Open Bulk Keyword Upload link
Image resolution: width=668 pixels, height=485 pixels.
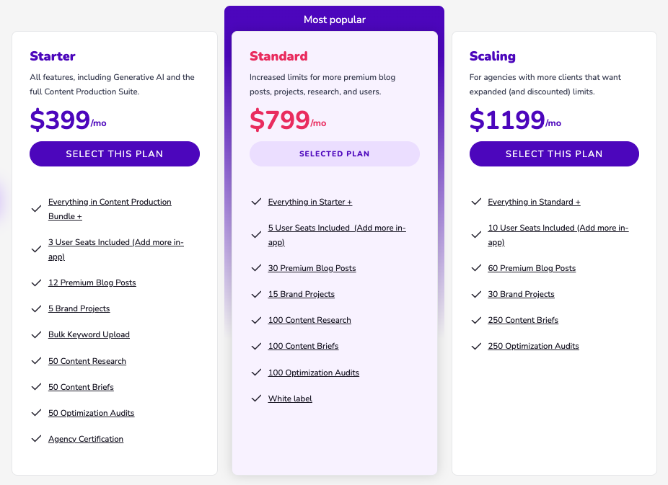coord(89,334)
